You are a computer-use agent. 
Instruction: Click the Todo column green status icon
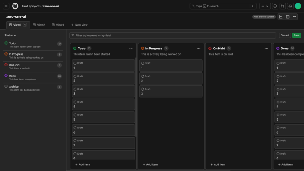click(x=75, y=49)
